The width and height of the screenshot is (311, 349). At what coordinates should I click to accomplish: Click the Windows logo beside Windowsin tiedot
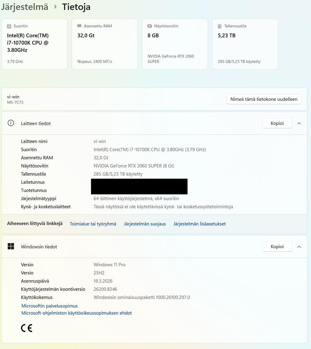click(x=11, y=246)
